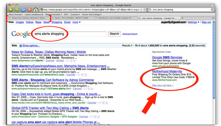Open MakeController bookmarks folder
Image resolution: width=221 pixels, height=126 pixels.
click(x=54, y=14)
